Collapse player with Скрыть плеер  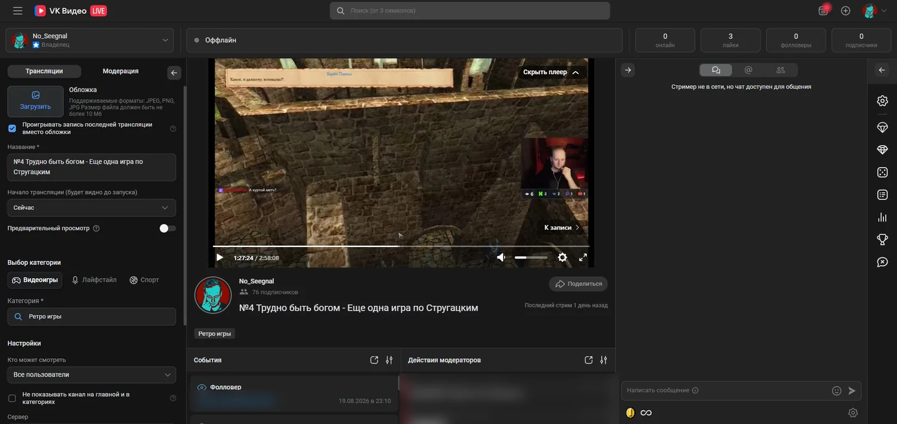point(551,72)
